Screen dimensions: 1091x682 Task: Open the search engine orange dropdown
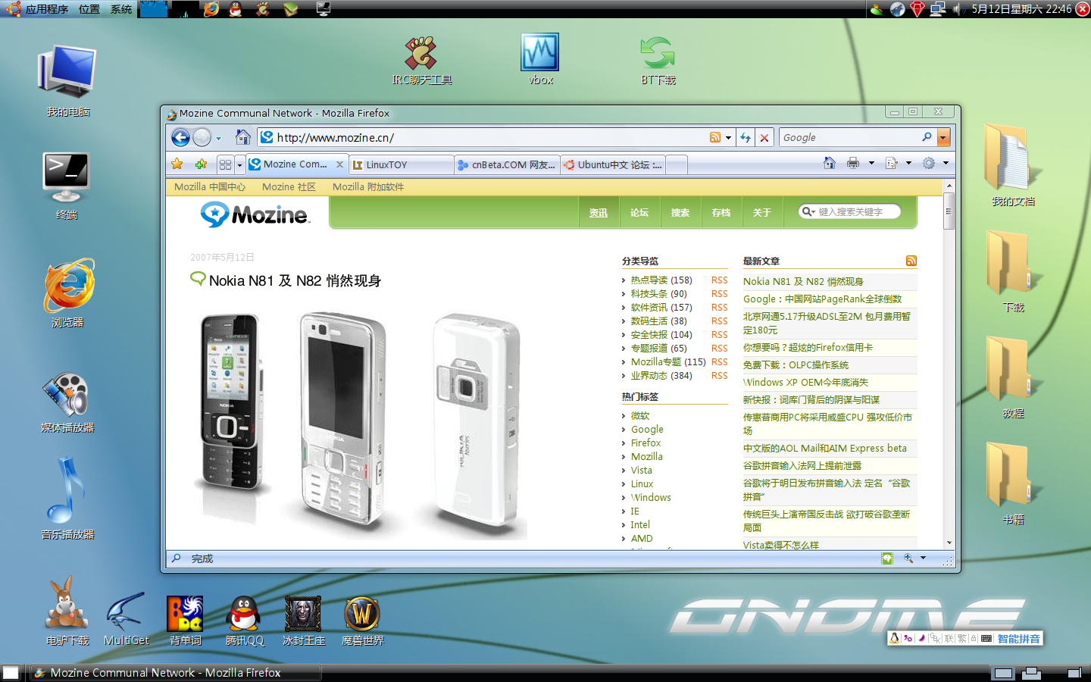click(943, 137)
